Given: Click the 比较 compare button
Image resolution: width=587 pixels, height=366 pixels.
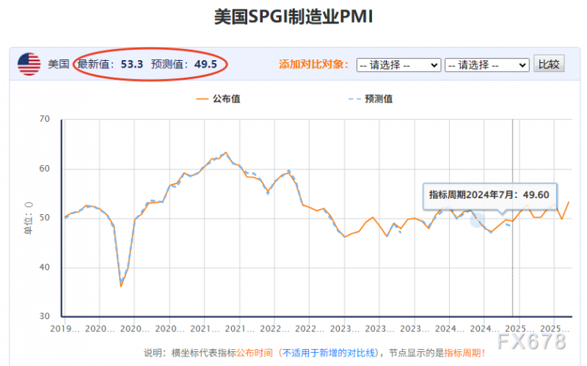Looking at the screenshot, I should click(549, 65).
